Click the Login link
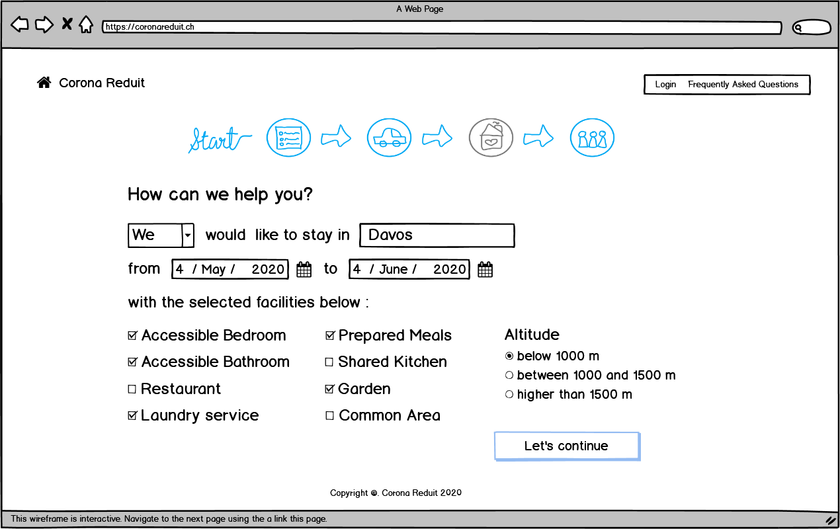 [665, 85]
